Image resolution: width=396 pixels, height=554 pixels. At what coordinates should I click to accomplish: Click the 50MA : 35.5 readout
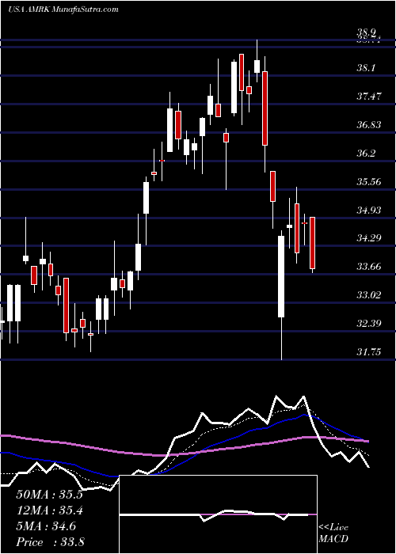pos(49,495)
